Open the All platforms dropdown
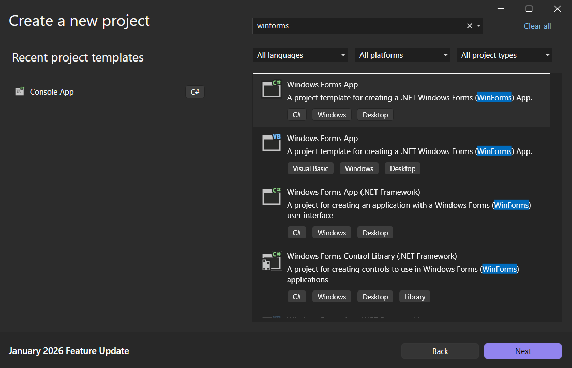572x368 pixels. [402, 55]
